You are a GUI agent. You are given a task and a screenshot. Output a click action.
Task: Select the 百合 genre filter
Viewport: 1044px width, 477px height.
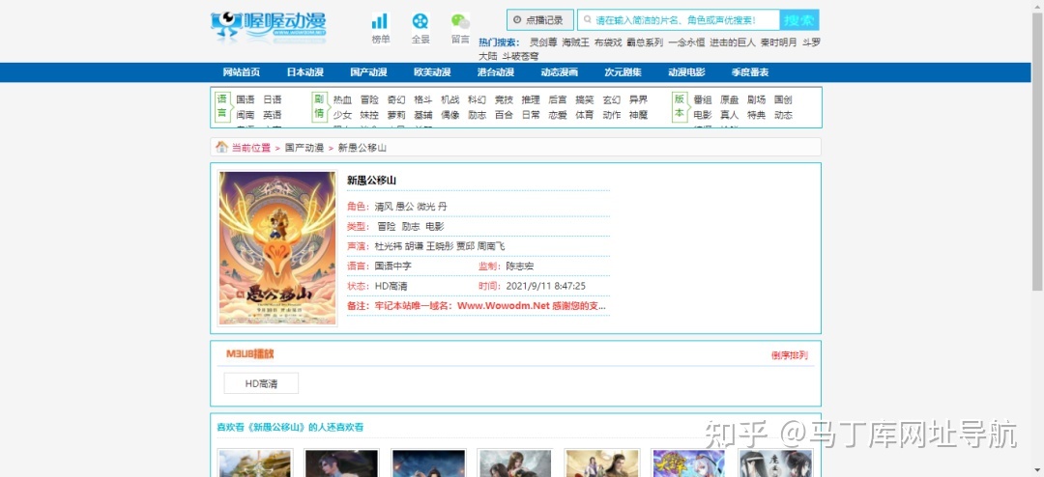tap(504, 115)
